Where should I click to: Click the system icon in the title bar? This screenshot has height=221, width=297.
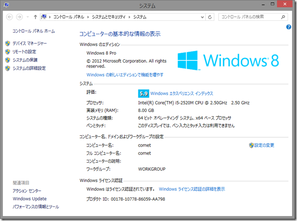[x=6, y=5]
